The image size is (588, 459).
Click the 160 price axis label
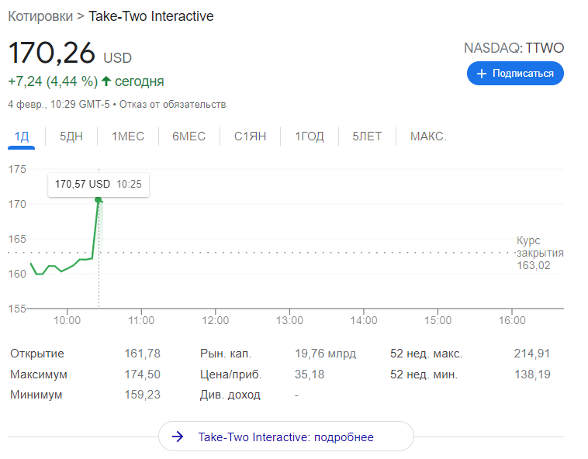pyautogui.click(x=17, y=274)
